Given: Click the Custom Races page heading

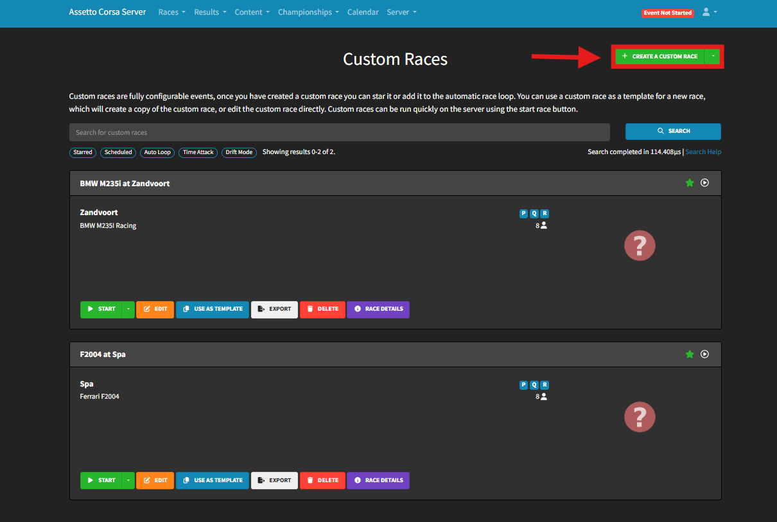Looking at the screenshot, I should pos(395,59).
